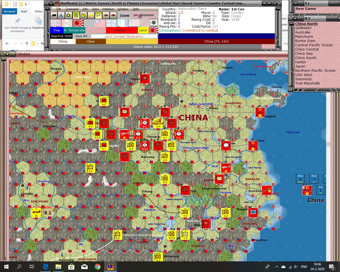Click the red right arrow toolbar button
Image resolution: width=340 pixels, height=272 pixels.
coord(113,15)
